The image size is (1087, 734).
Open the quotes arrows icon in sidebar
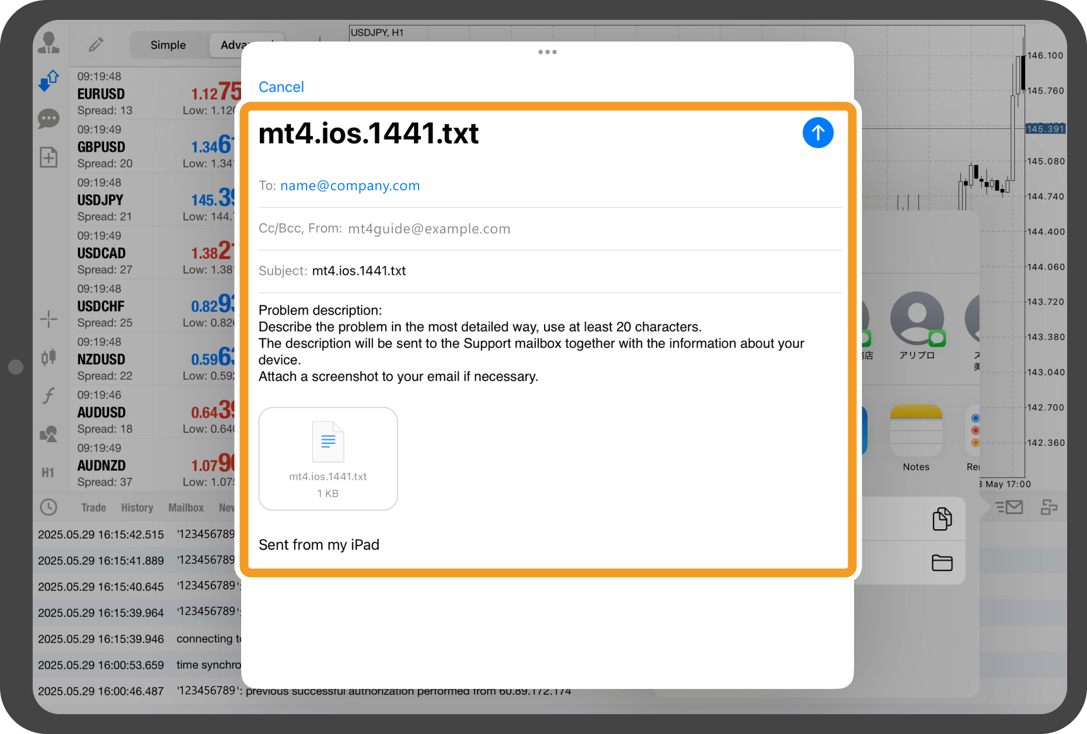(x=48, y=81)
